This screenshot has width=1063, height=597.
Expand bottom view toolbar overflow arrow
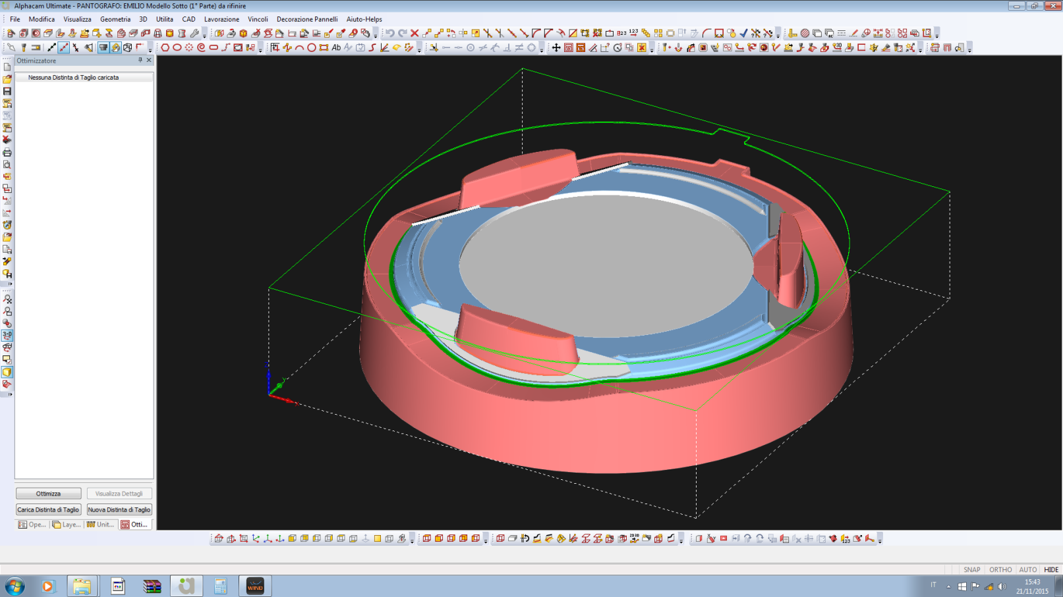412,540
